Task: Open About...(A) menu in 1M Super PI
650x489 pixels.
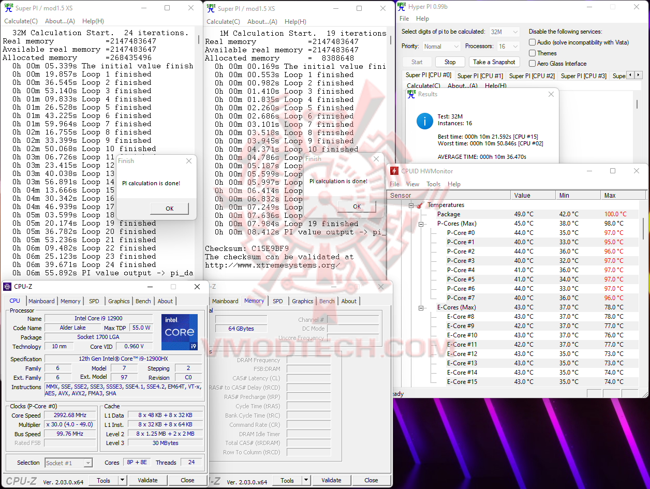Action: point(262,21)
